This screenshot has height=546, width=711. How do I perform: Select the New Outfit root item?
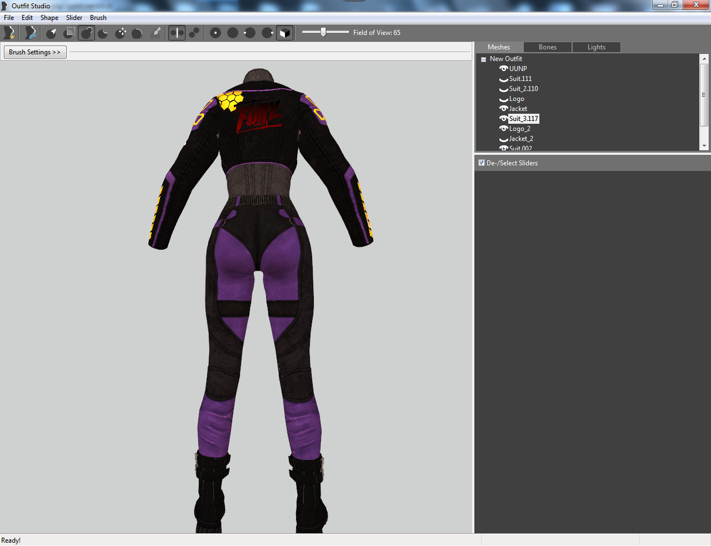pyautogui.click(x=506, y=59)
